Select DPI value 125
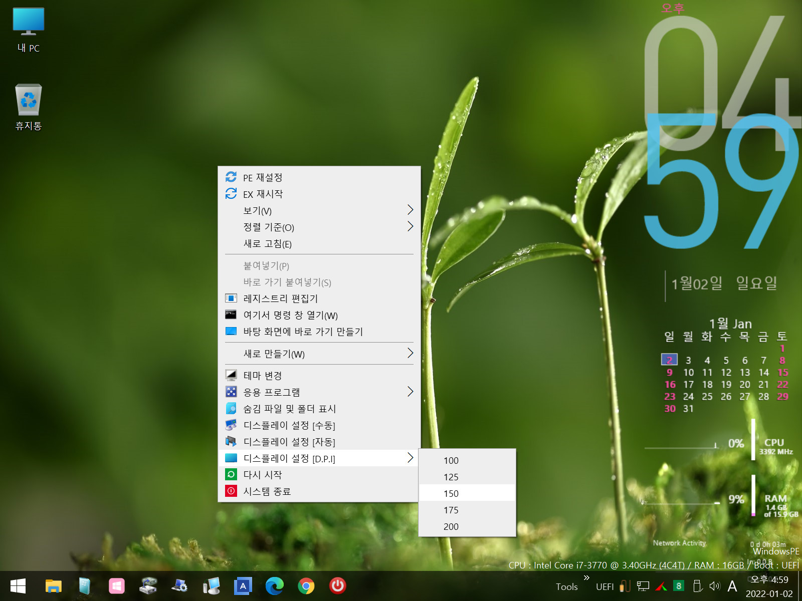The height and width of the screenshot is (601, 802). 467,477
